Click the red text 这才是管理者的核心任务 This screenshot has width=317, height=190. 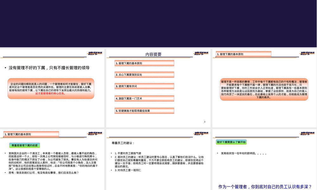[x=50, y=93]
